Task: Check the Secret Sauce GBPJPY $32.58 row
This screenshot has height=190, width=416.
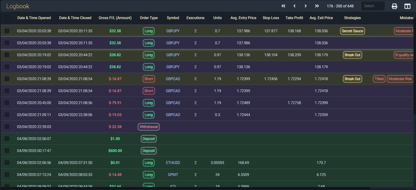Action: tap(7, 31)
